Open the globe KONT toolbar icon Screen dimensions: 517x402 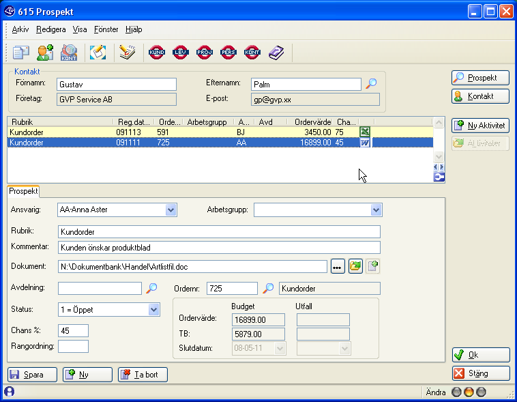(69, 53)
